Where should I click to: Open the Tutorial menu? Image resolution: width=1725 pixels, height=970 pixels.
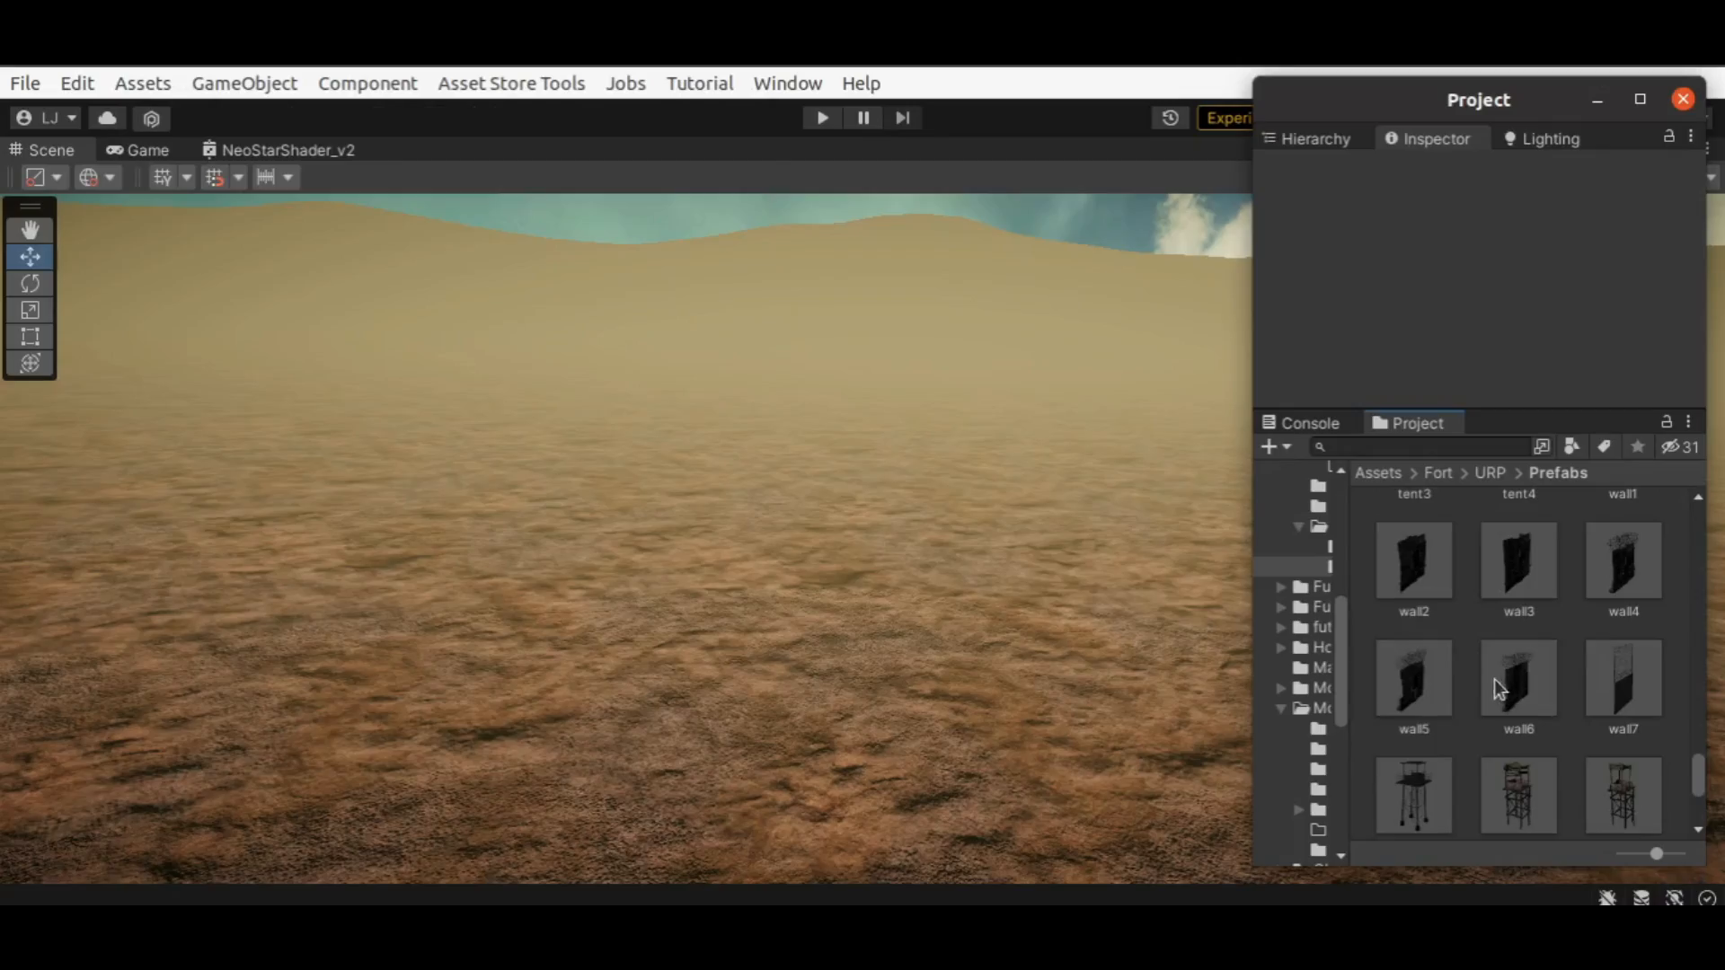pos(700,83)
